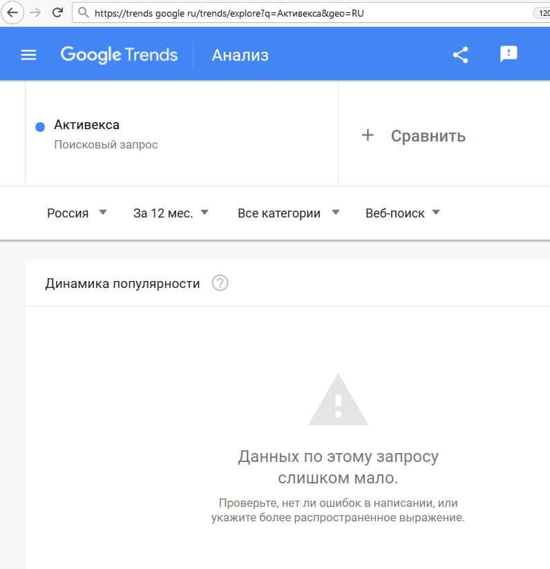The image size is (550, 569).
Task: Edit the Активекса search term
Action: (x=87, y=125)
